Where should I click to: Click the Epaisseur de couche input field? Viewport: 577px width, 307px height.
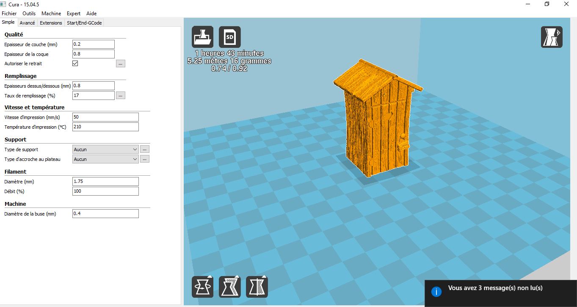(94, 44)
